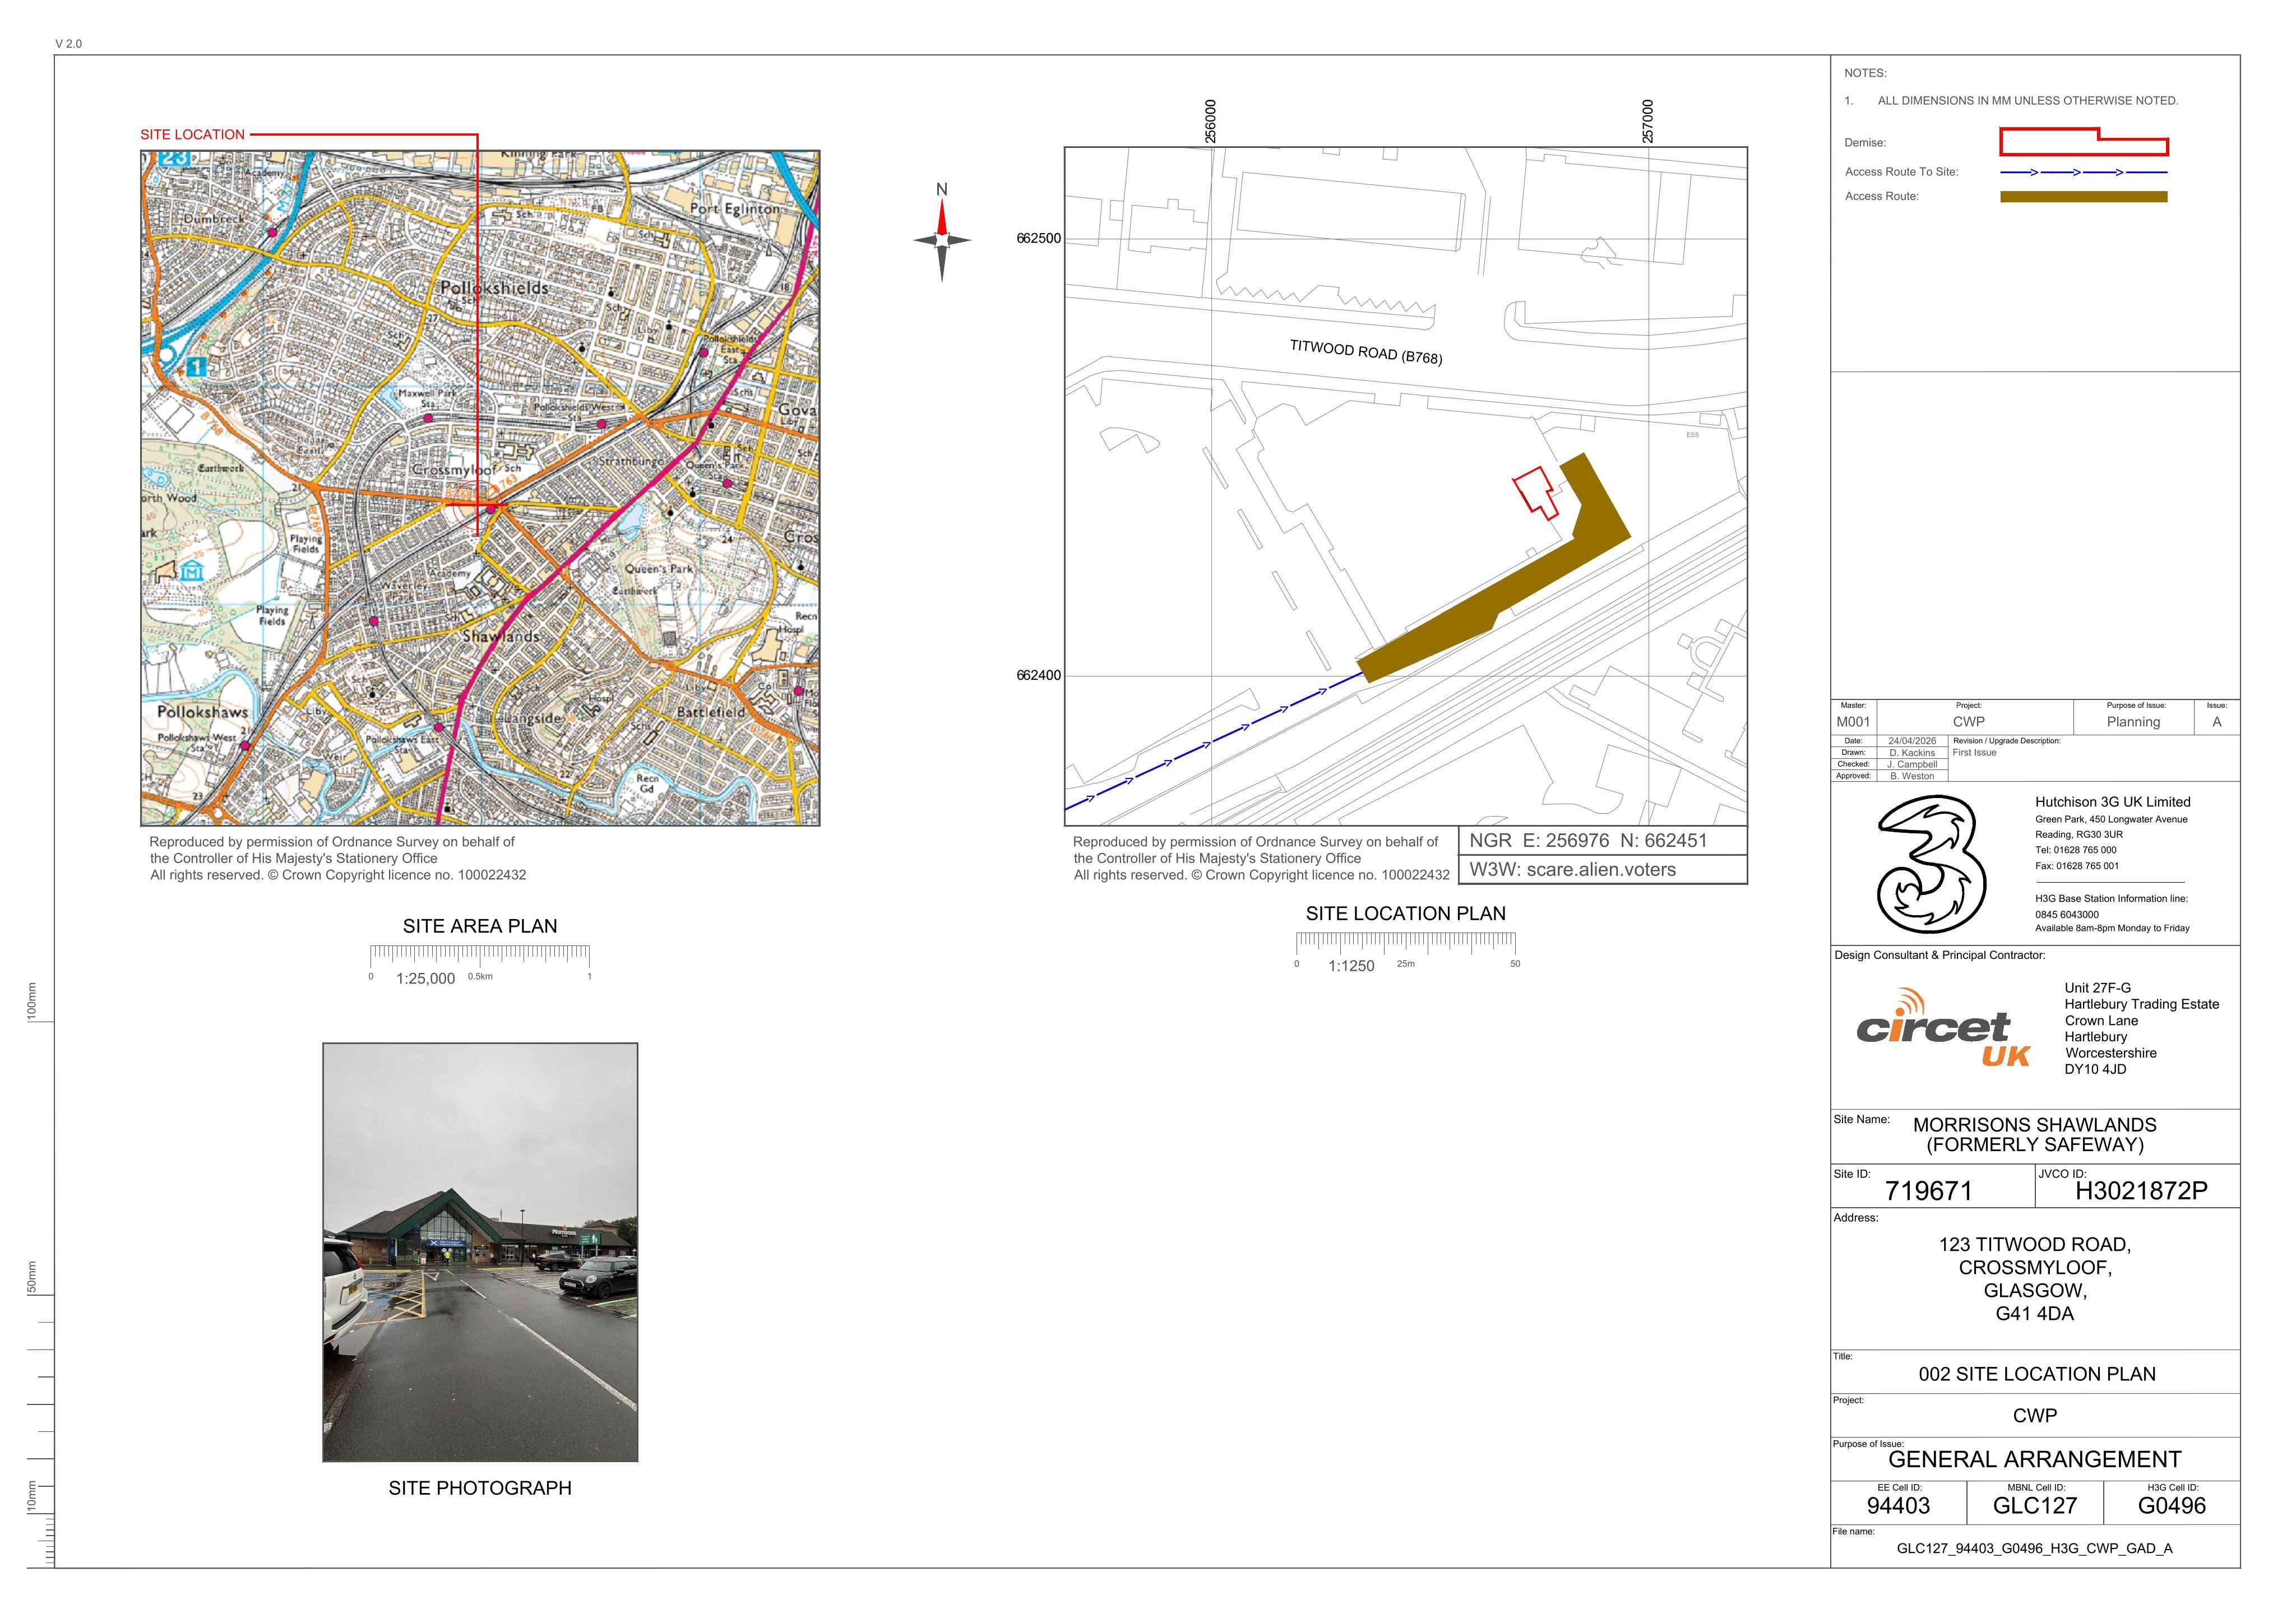The width and height of the screenshot is (2296, 1623).
Task: Click the NGR E: 256976 N: 662451 box
Action: 1603,841
